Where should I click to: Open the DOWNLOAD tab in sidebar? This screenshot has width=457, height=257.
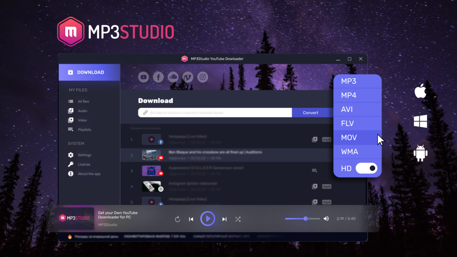coord(89,72)
